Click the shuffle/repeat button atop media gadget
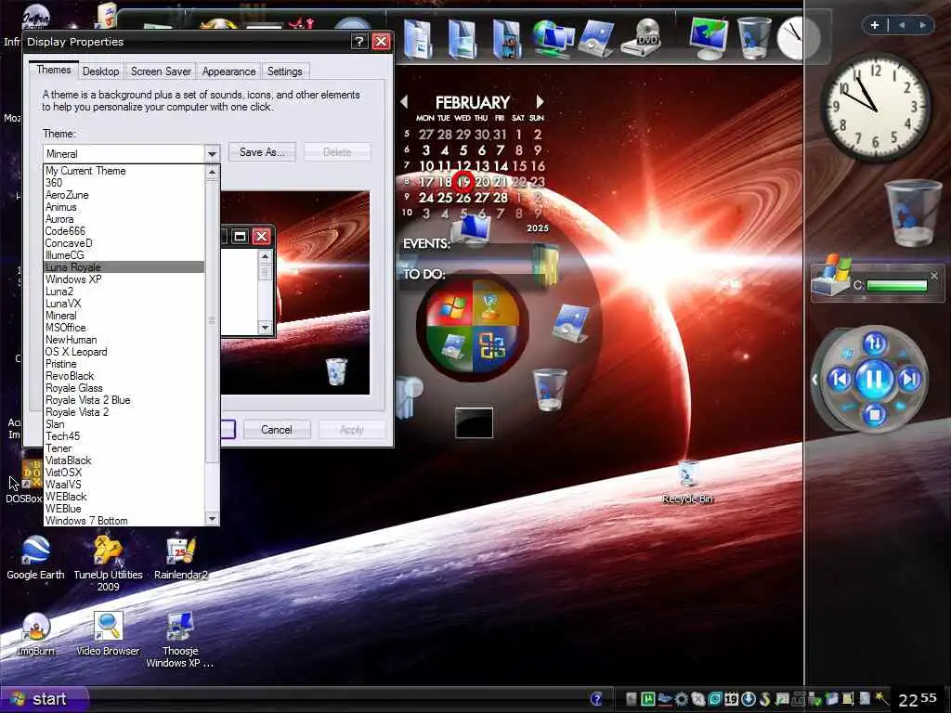The height and width of the screenshot is (713, 951). point(875,344)
